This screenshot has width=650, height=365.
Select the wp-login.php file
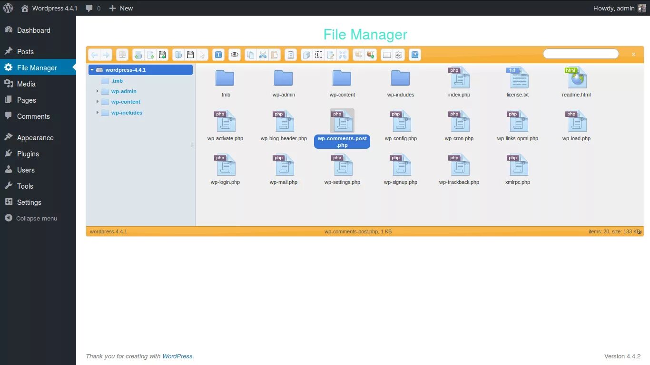tap(225, 170)
